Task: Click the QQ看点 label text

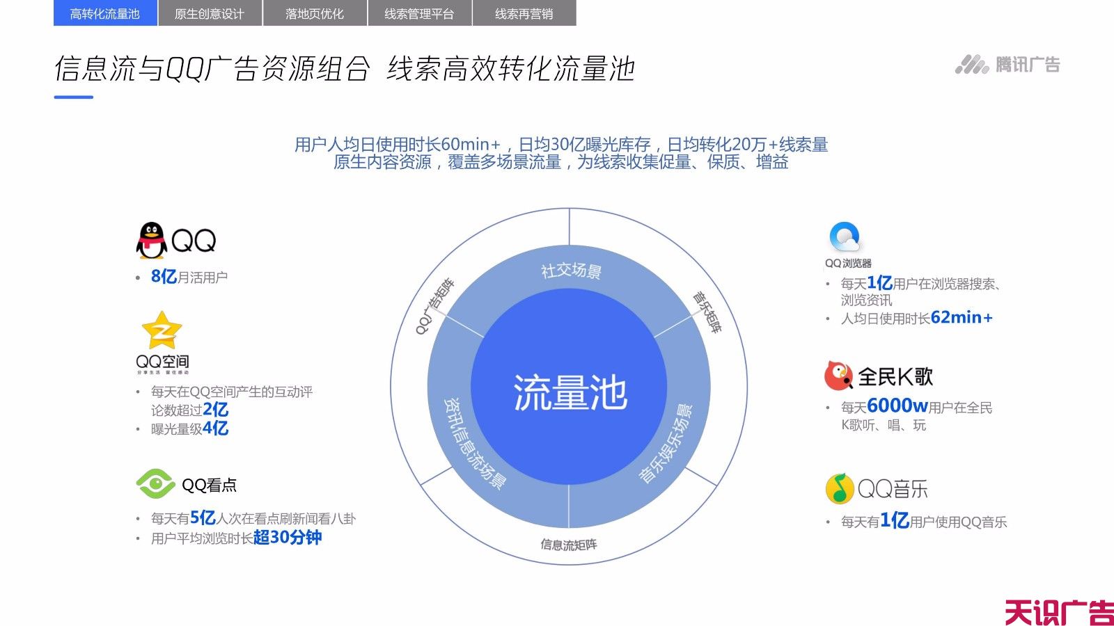Action: [x=209, y=485]
